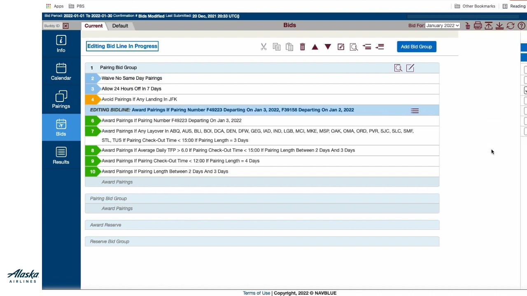Open the Terms of Use link
Screen dimensions: 527x296
[x=257, y=293]
